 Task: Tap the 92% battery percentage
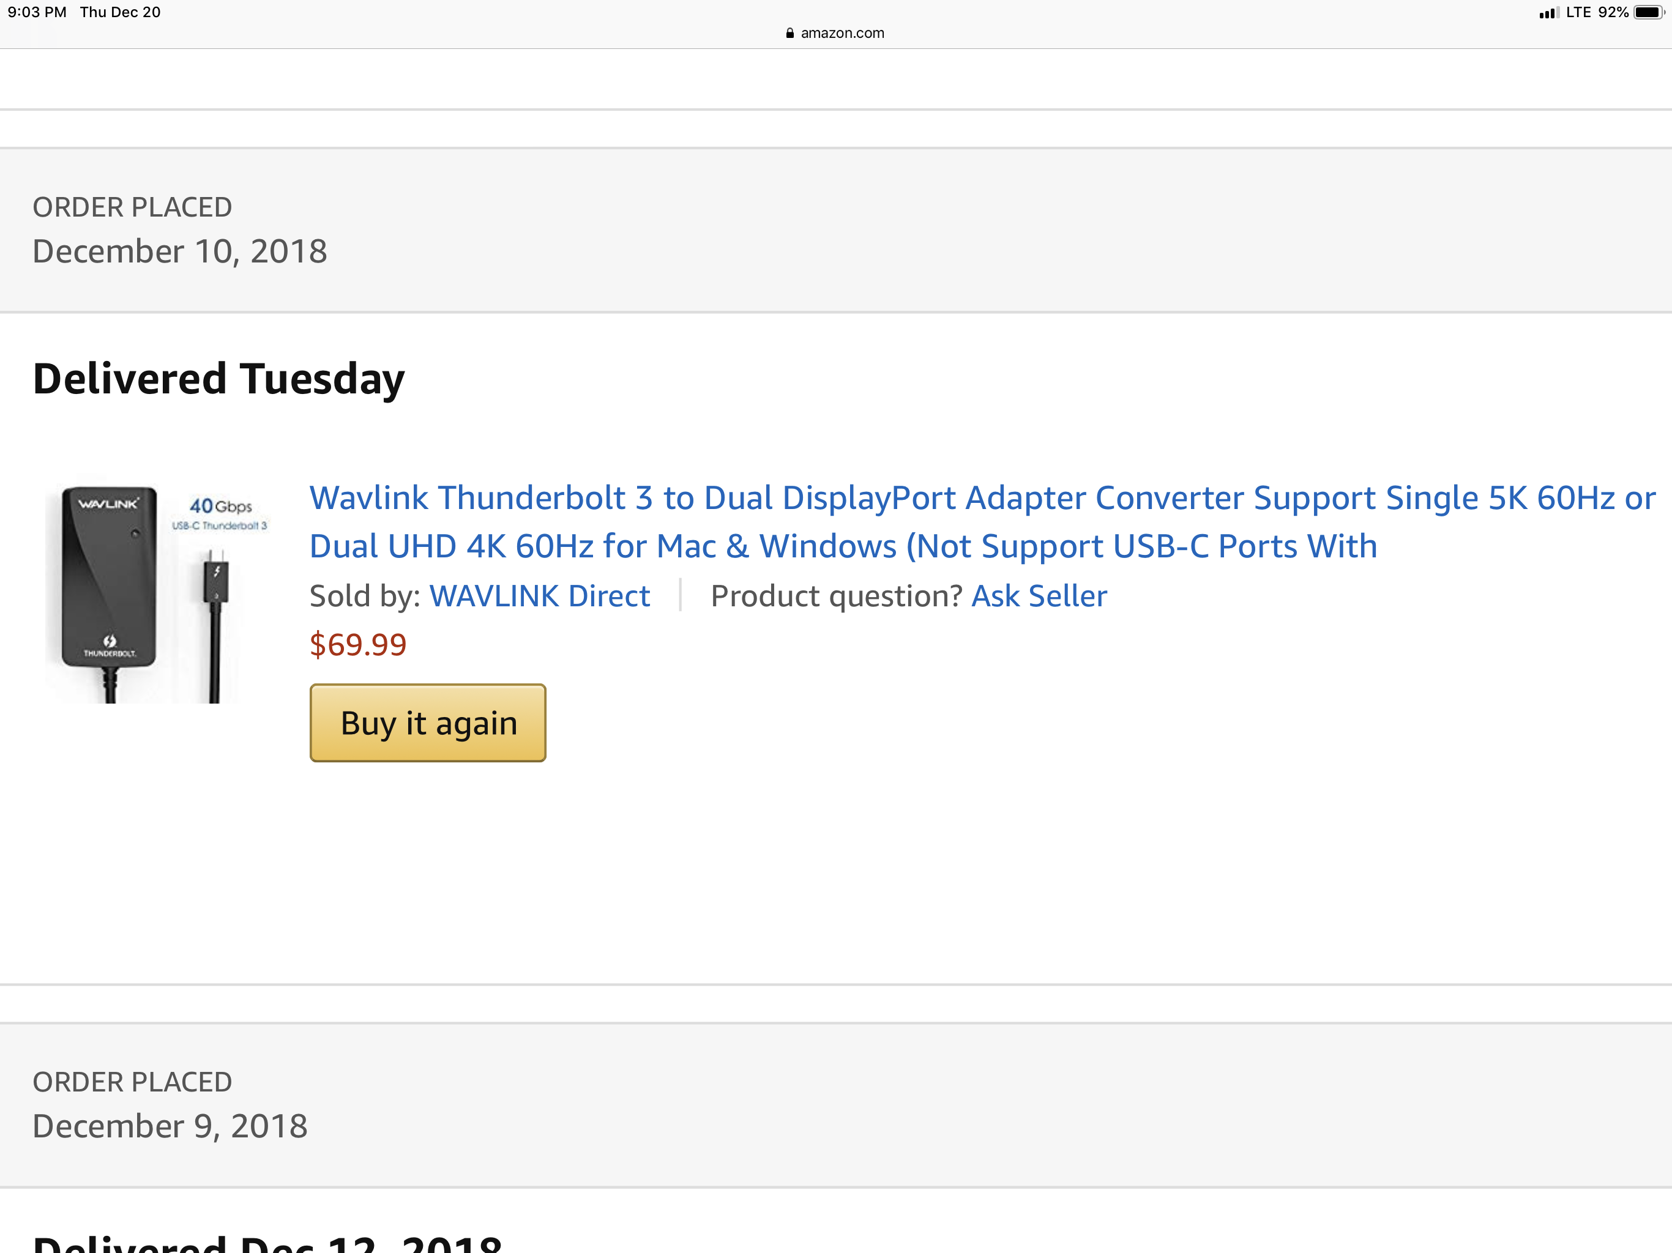click(1613, 13)
